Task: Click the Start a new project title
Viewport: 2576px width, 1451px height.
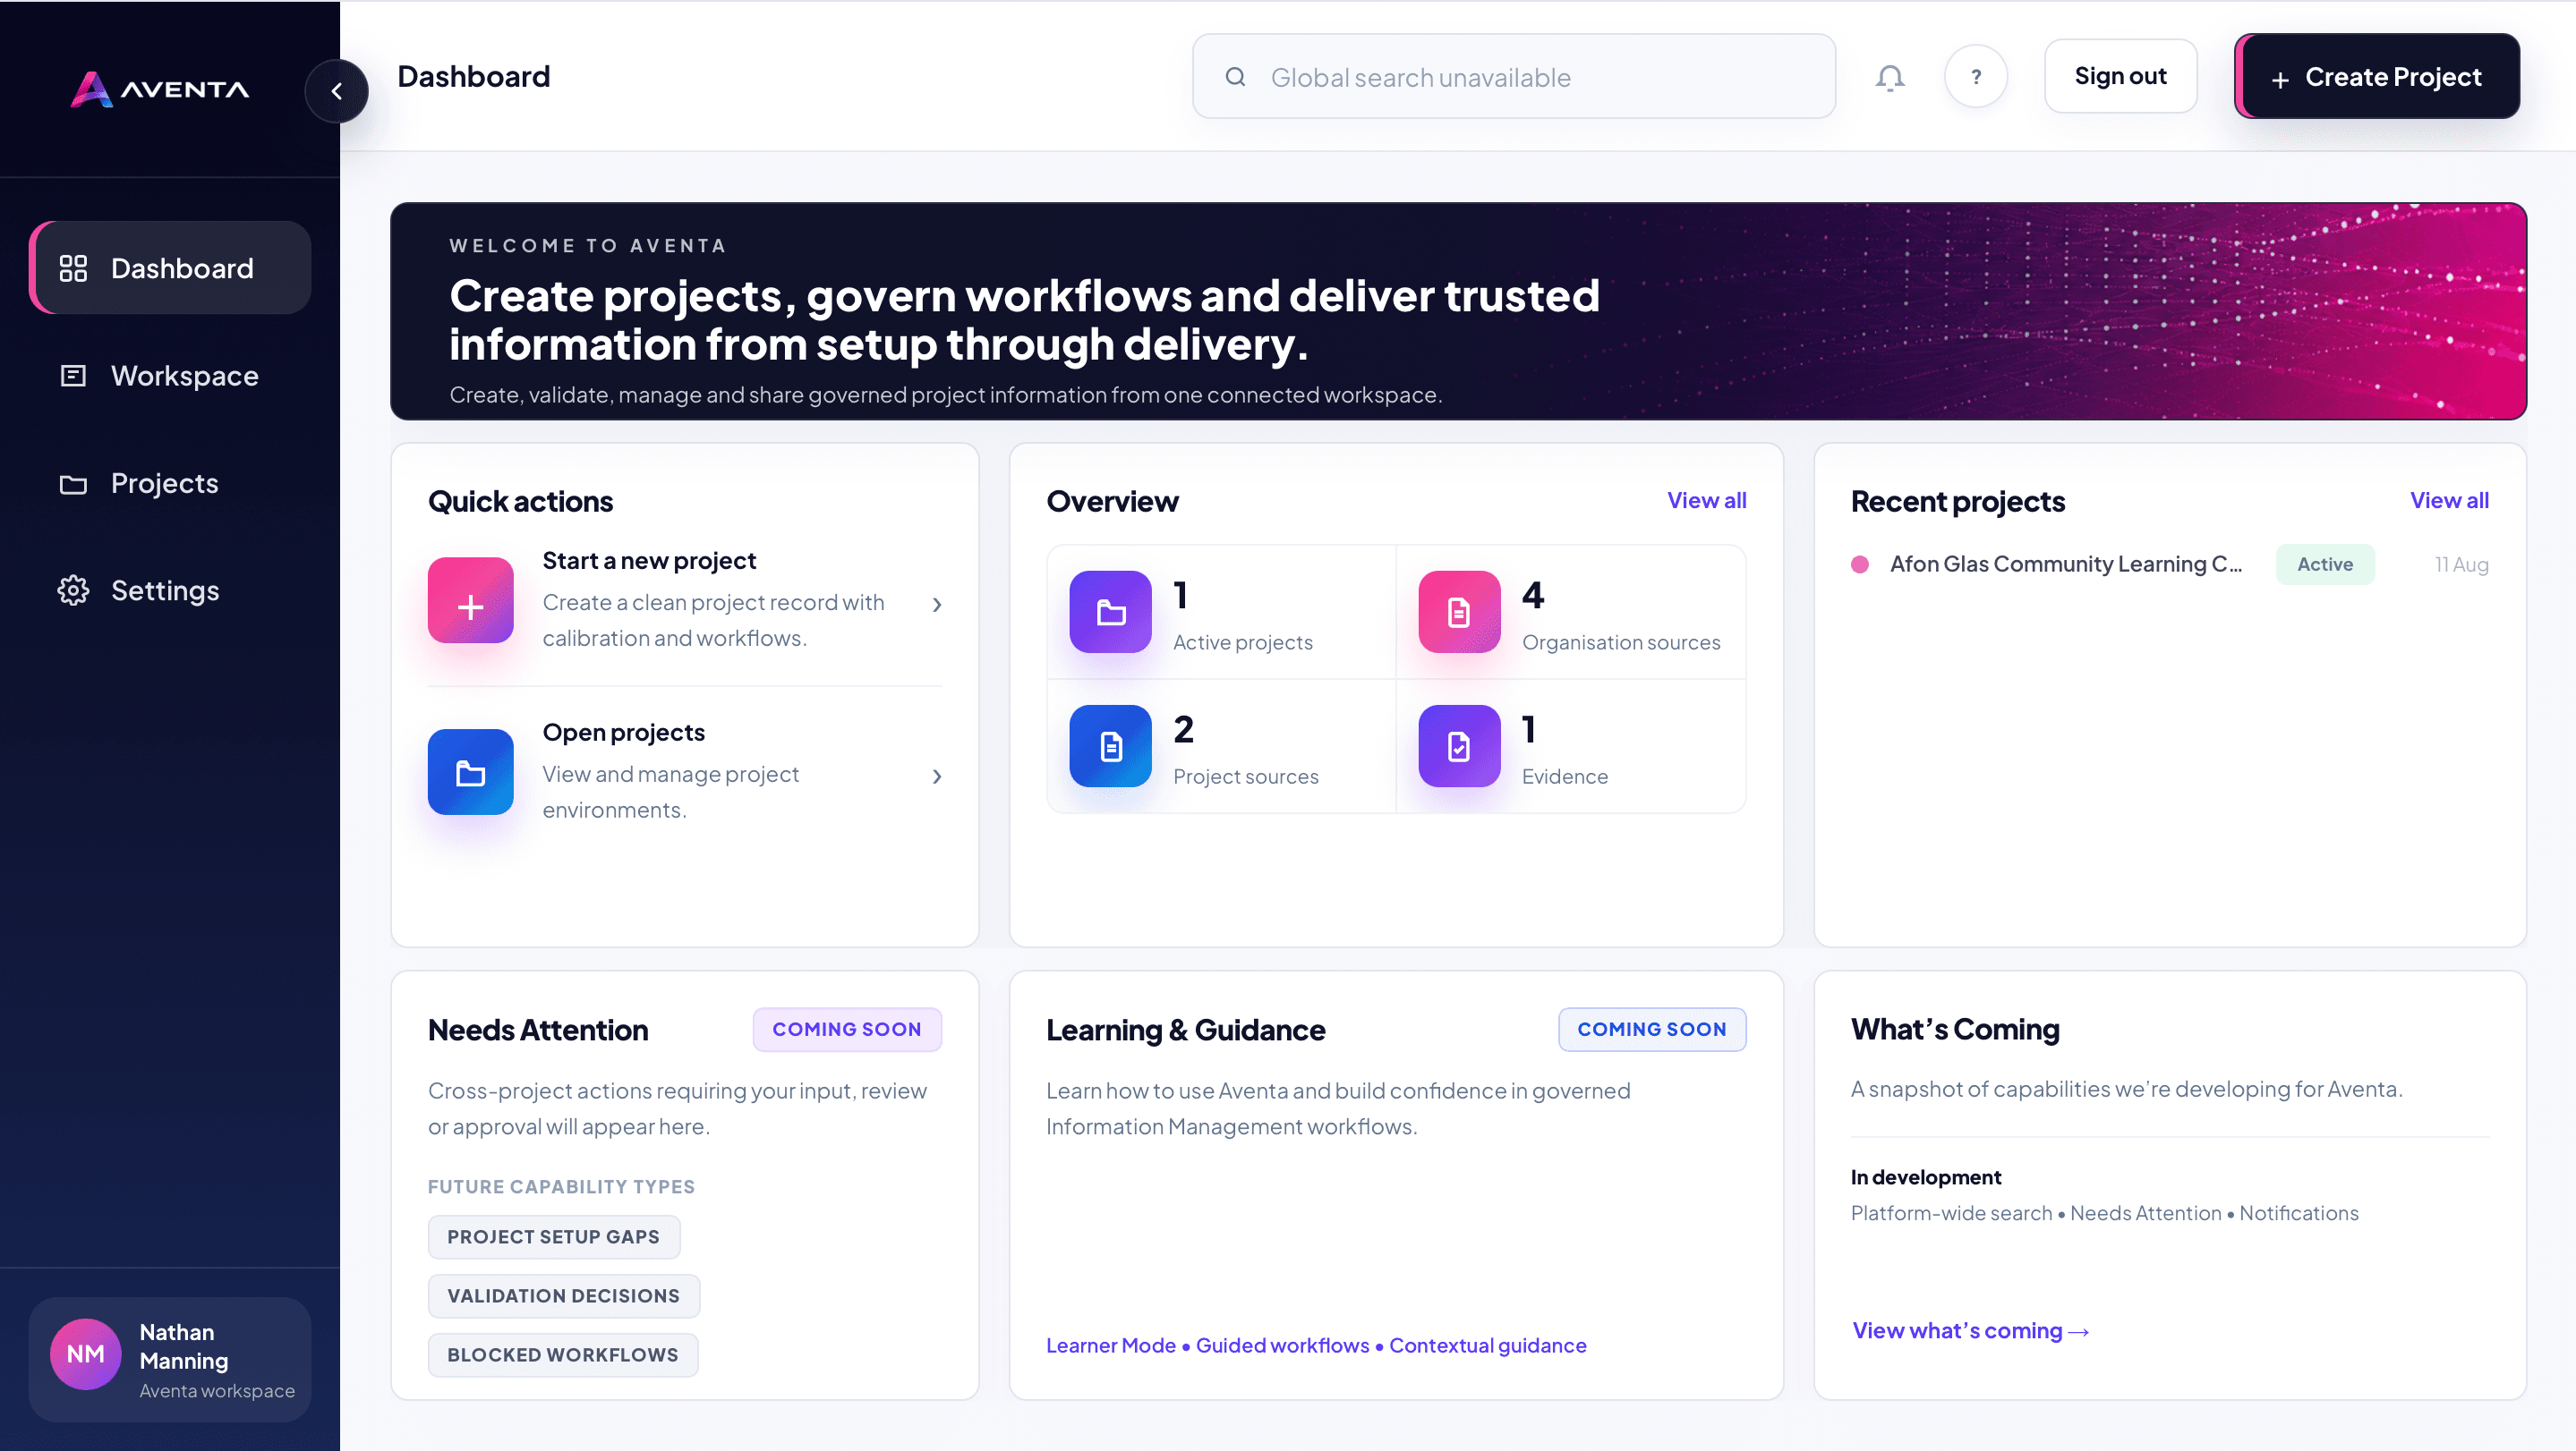Action: [649, 561]
